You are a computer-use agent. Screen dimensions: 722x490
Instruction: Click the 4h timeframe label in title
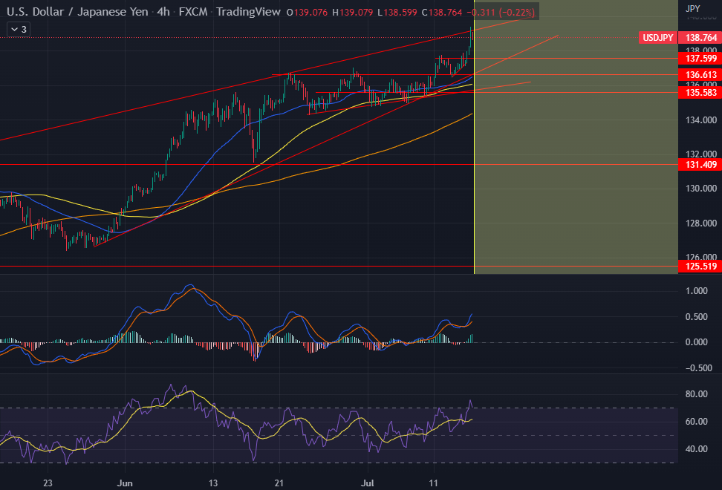[x=163, y=12]
